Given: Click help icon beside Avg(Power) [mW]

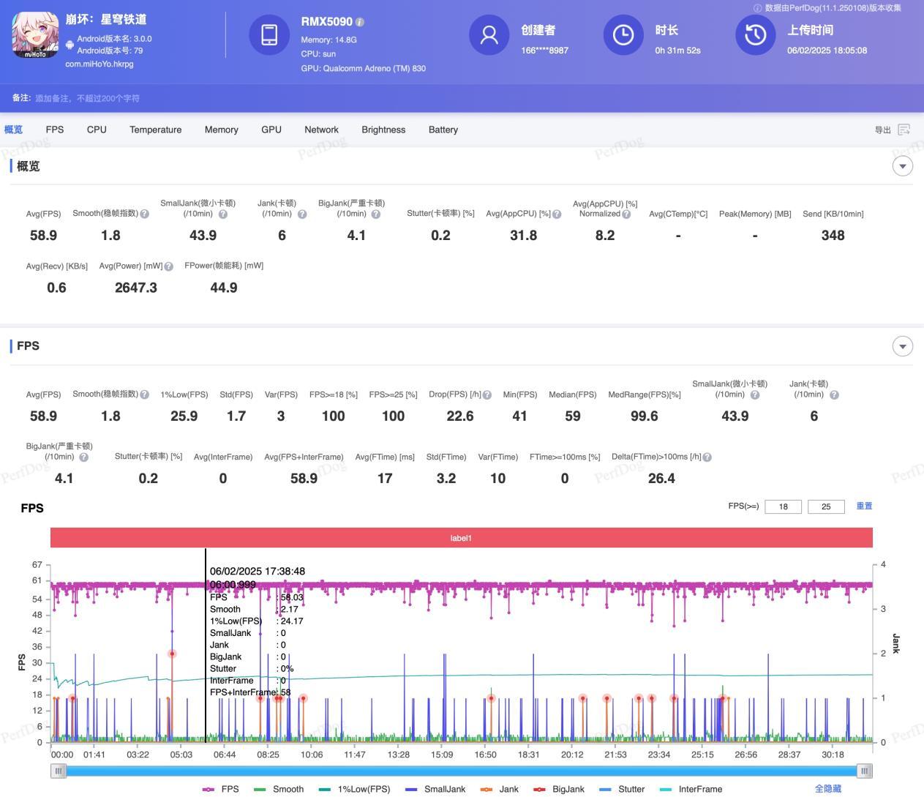Looking at the screenshot, I should tap(169, 266).
